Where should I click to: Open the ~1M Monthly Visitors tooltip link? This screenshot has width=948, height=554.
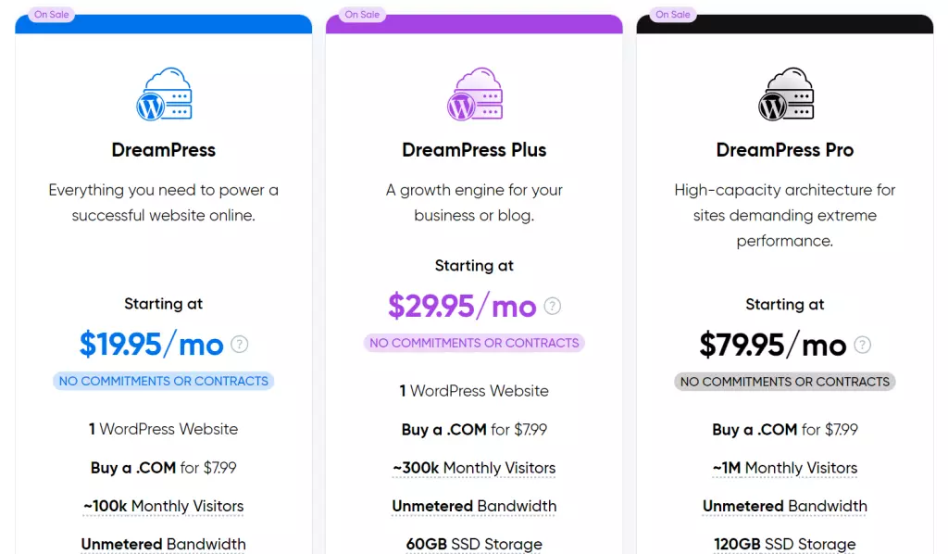pos(785,468)
